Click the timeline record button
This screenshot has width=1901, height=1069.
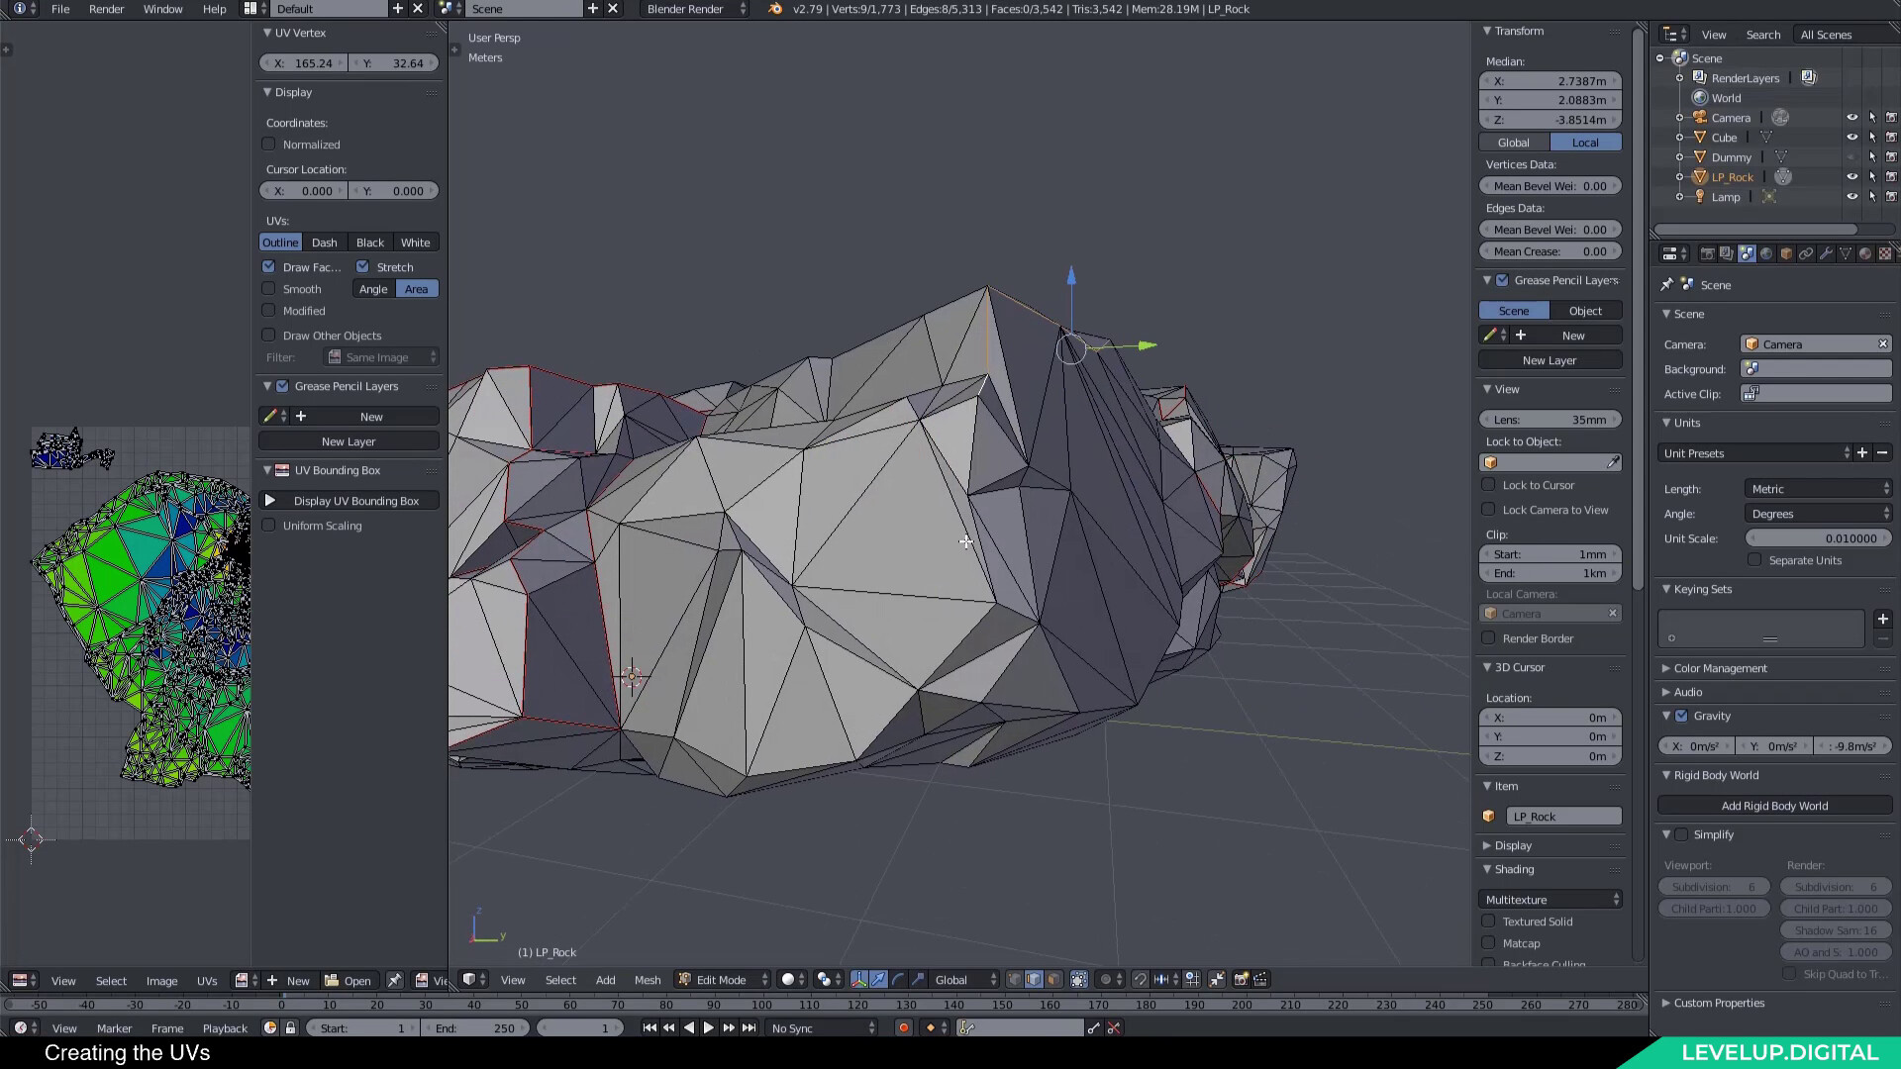point(903,1027)
